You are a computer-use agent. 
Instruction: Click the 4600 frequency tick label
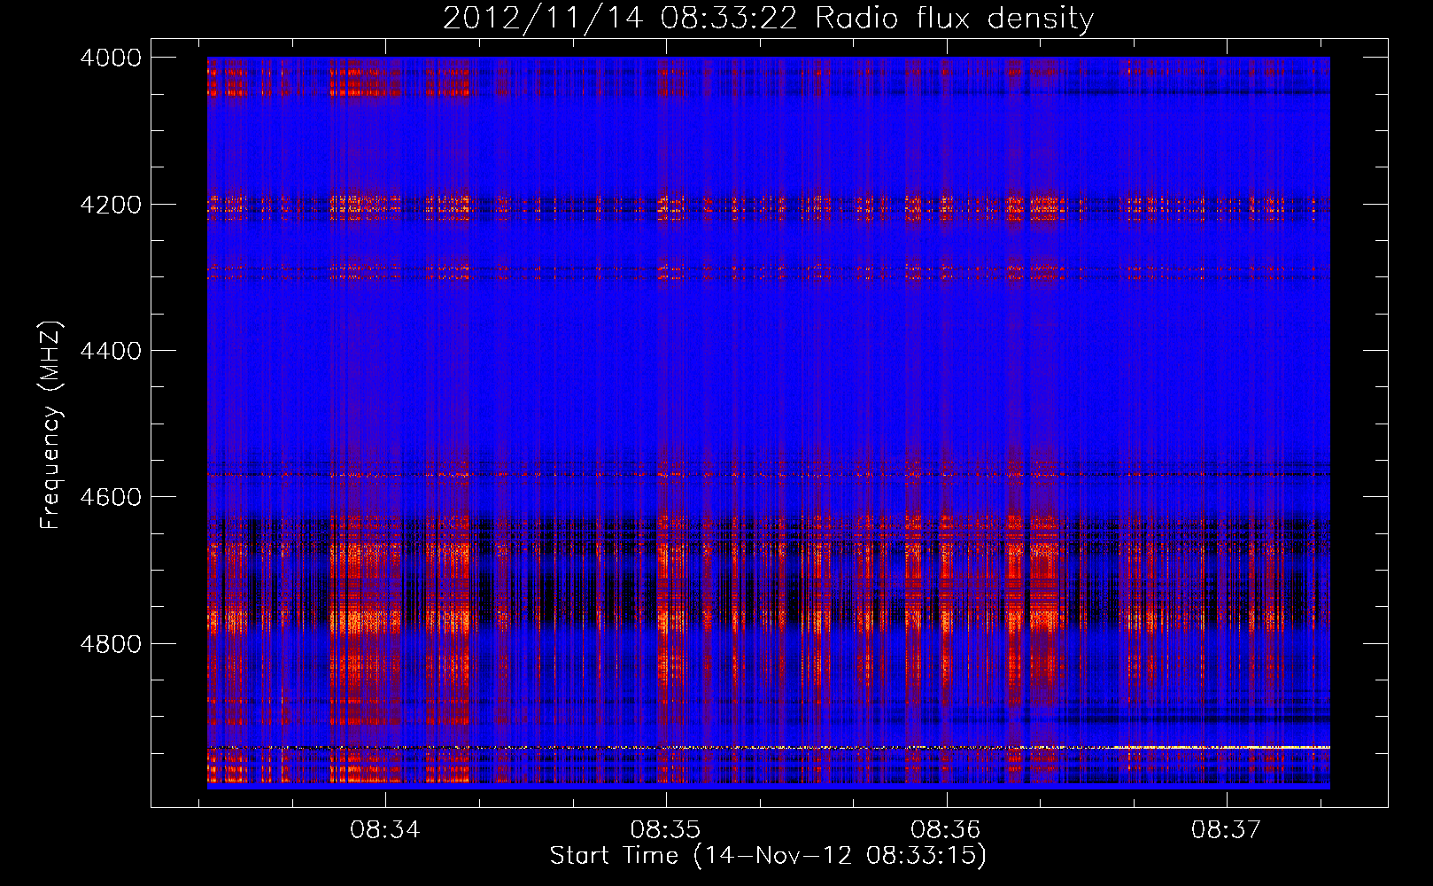click(x=111, y=497)
